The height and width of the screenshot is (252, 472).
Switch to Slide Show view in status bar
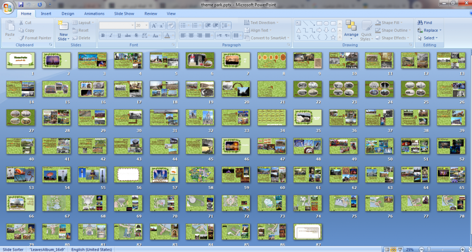click(400, 249)
